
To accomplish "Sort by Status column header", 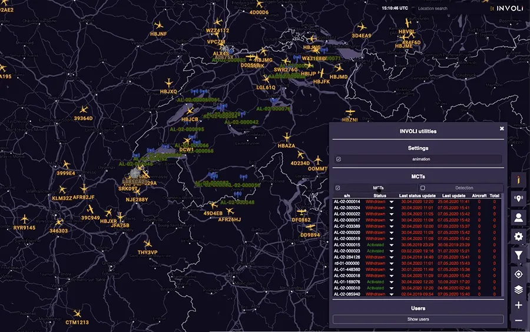I will click(380, 195).
